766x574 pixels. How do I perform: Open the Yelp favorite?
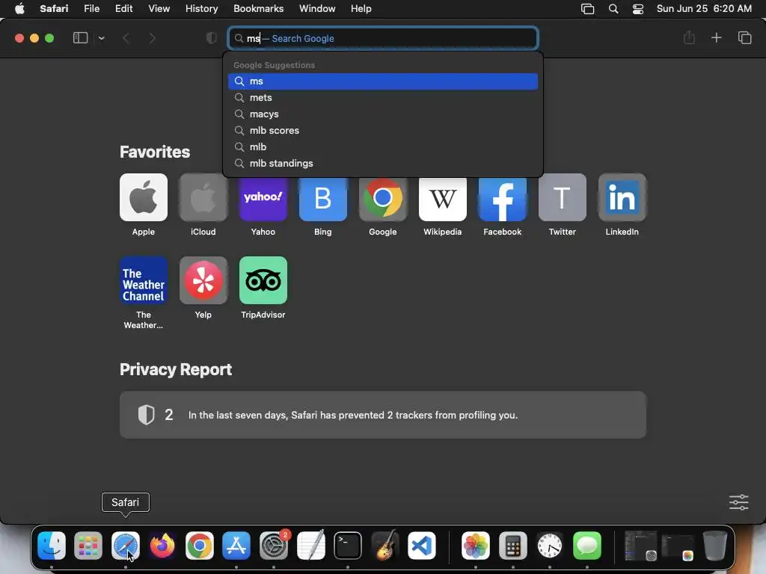(x=203, y=280)
